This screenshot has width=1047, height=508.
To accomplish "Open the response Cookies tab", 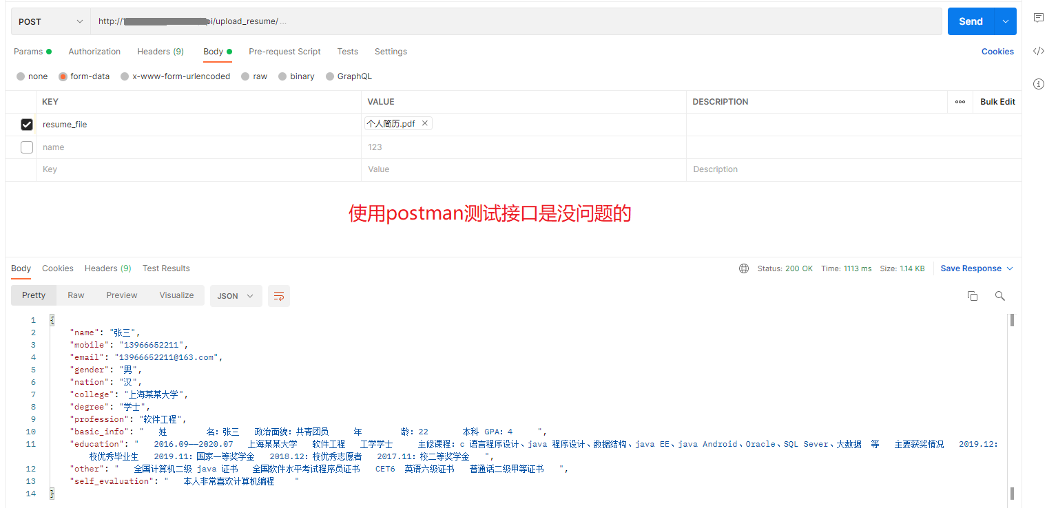I will click(x=58, y=268).
